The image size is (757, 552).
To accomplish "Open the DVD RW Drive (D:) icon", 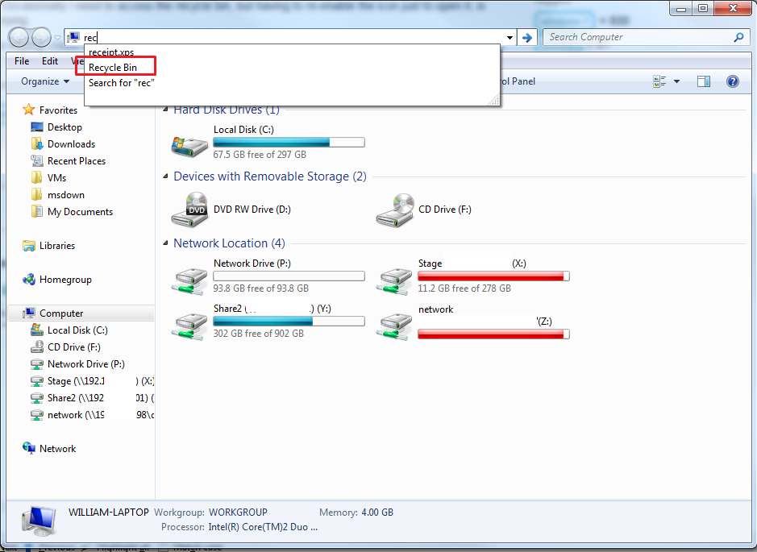I will 189,209.
